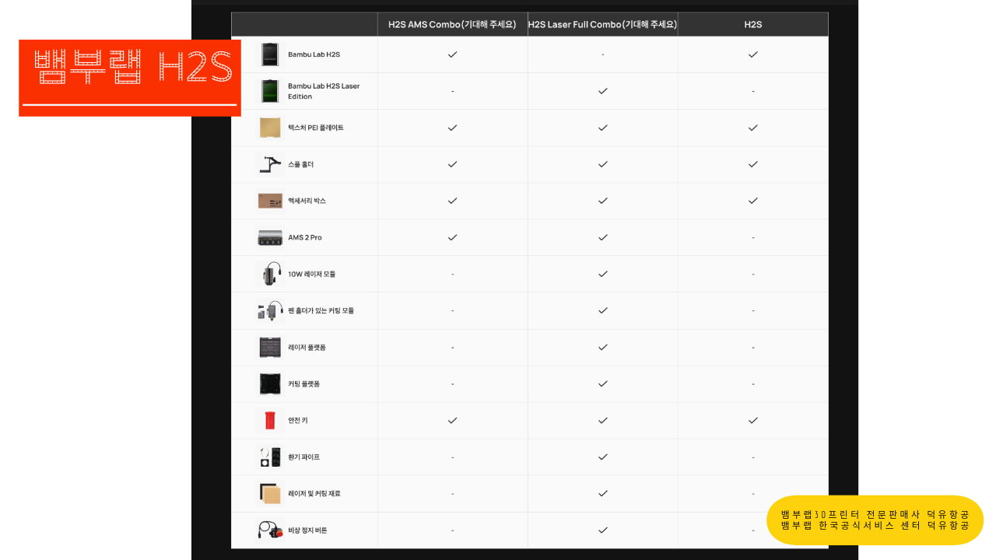Click the Bambu Lab H2S printer icon
Screen dimensions: 996x560
(269, 54)
